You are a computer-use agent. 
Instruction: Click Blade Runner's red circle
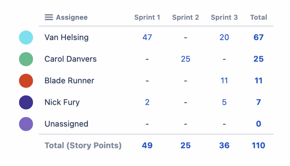(x=26, y=81)
